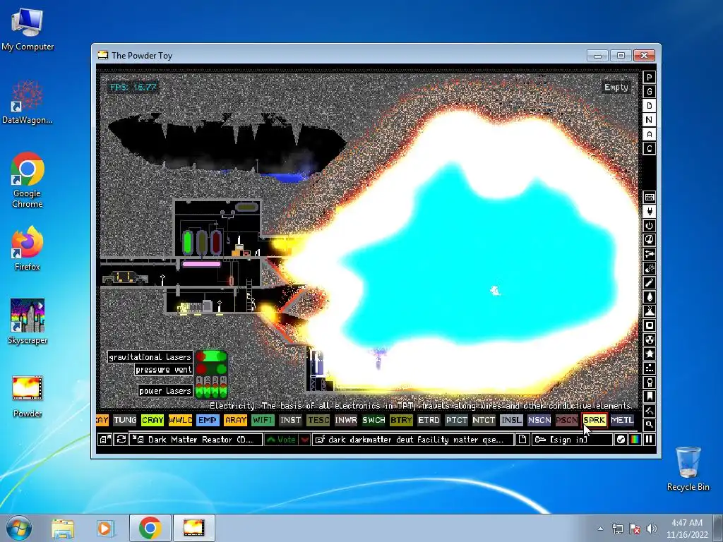
Task: Click the Dark Matter Reactor save name button
Action: coord(196,440)
